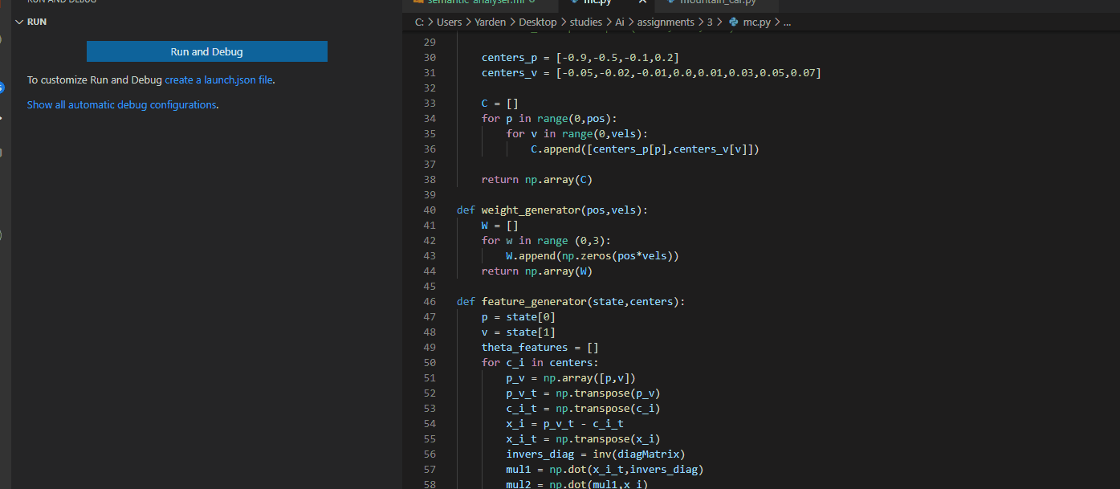Screen dimensions: 1120x489
Task: Click the file icon on mountain_car.py tab
Action: point(670,2)
